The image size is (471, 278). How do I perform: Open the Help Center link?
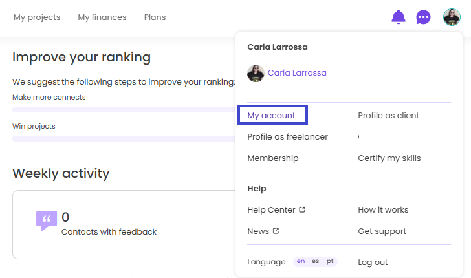(x=271, y=210)
